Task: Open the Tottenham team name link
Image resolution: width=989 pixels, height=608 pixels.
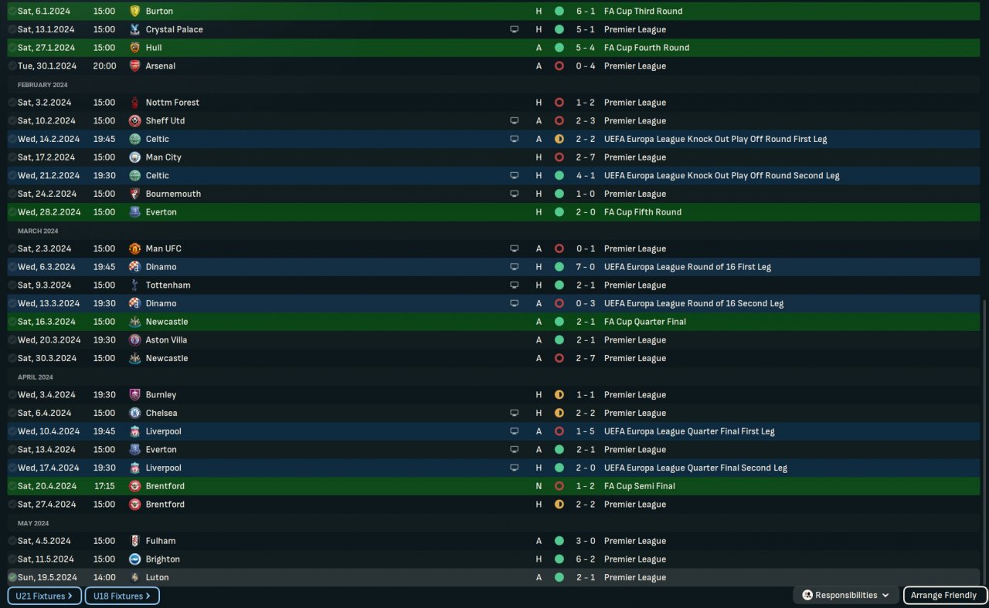Action: 168,285
